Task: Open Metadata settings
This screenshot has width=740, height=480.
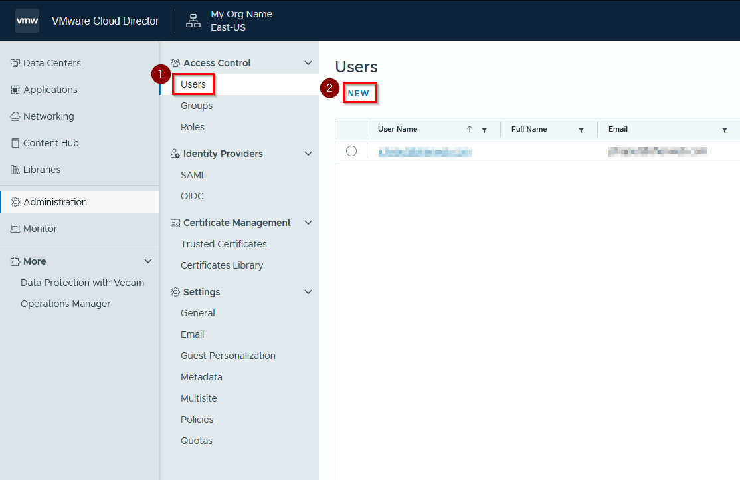Action: click(201, 377)
